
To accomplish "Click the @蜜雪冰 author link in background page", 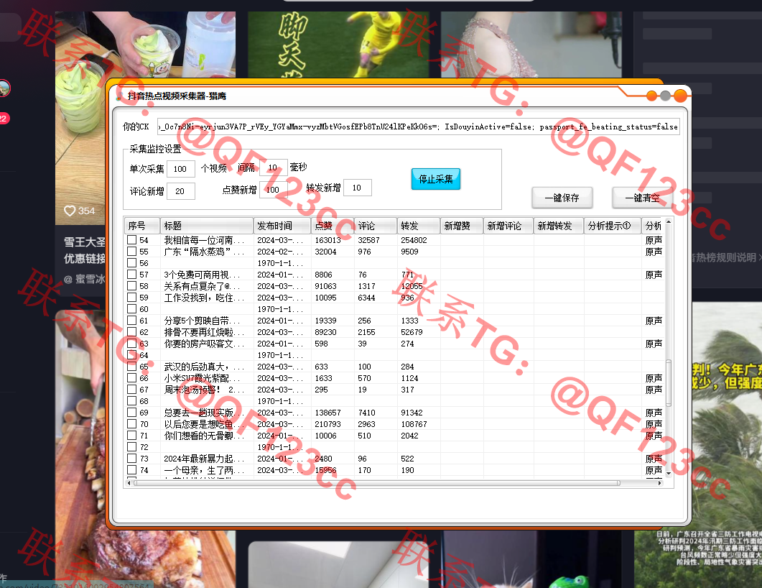I will (84, 279).
